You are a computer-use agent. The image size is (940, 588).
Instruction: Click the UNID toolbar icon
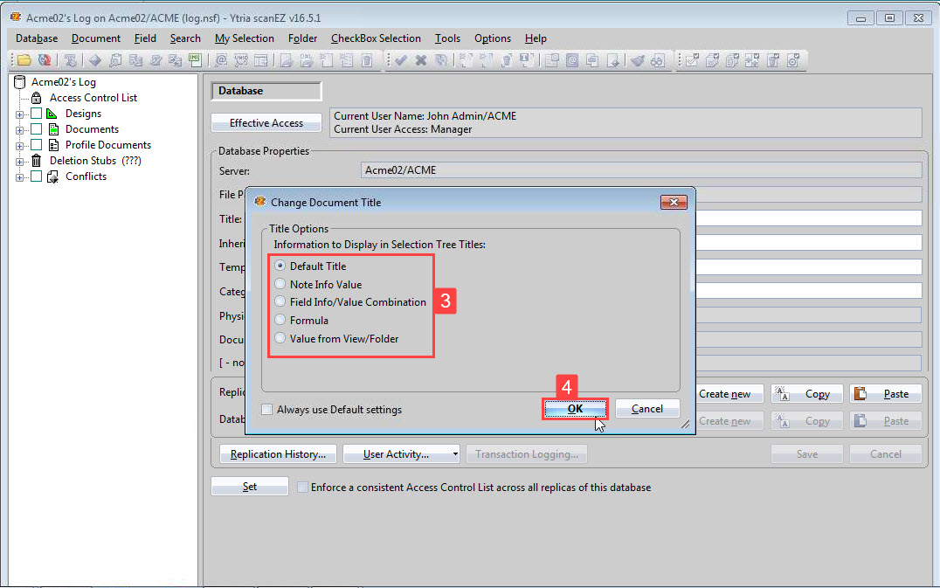[240, 59]
